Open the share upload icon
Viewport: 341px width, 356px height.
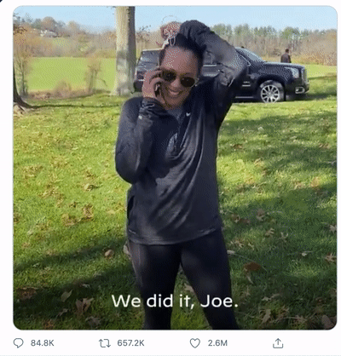tap(278, 343)
